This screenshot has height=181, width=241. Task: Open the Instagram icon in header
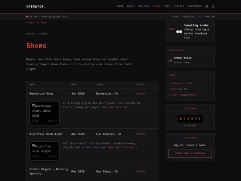[207, 6]
